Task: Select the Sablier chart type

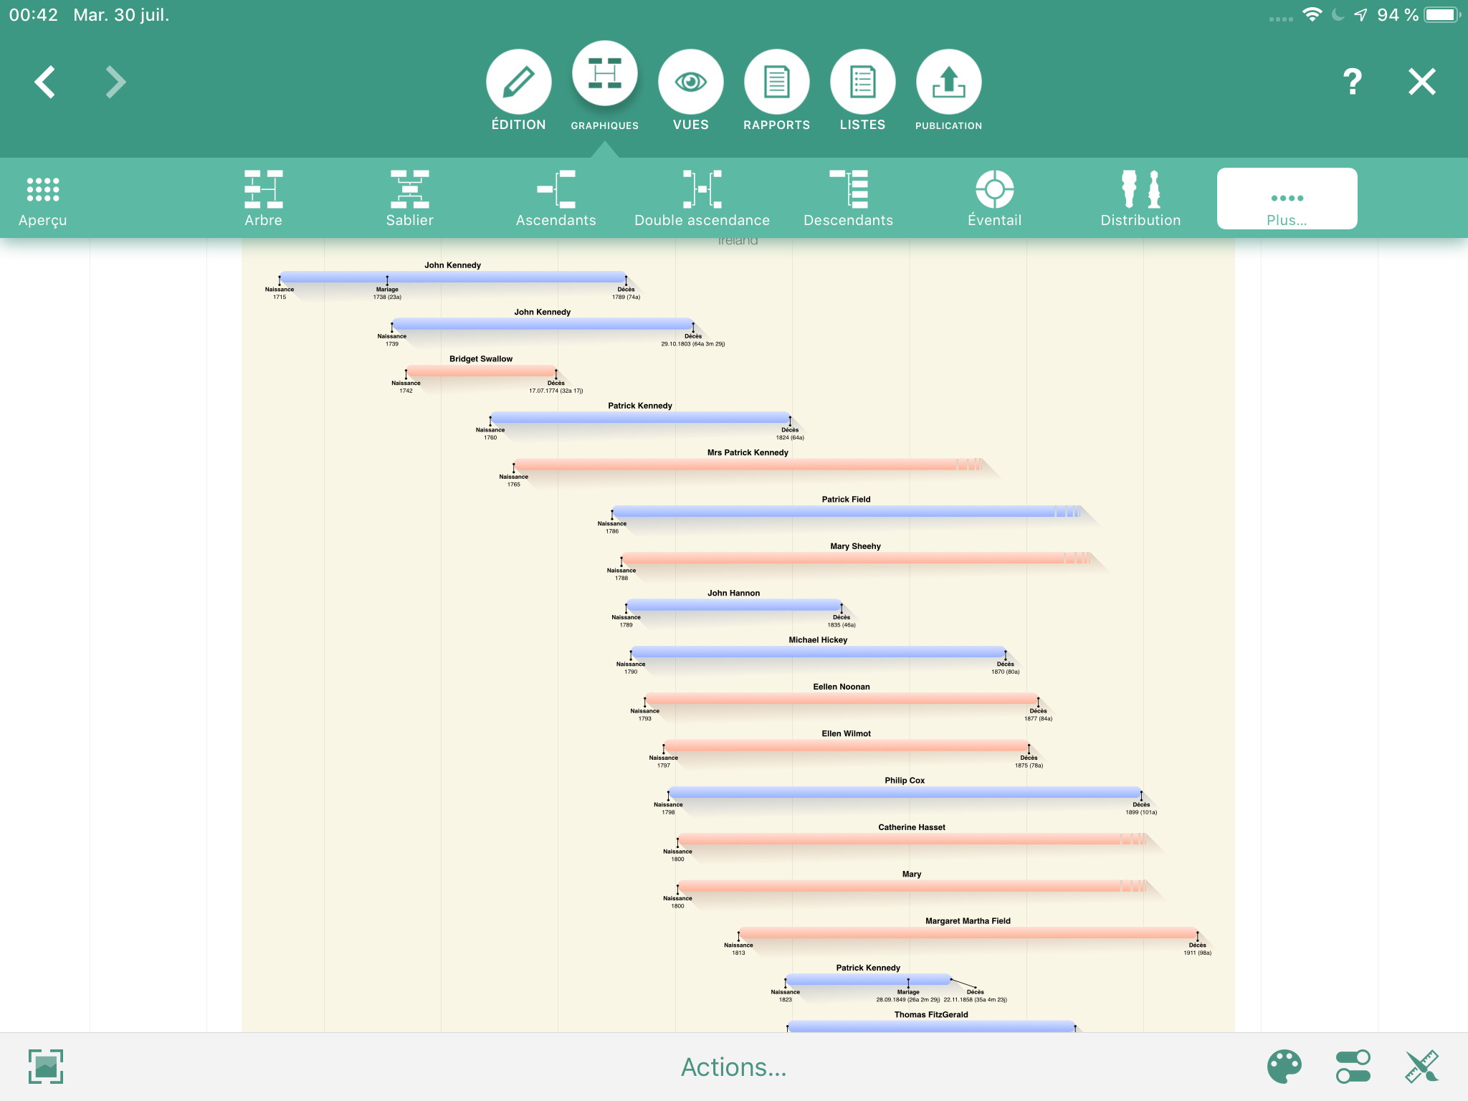Action: pos(409,199)
